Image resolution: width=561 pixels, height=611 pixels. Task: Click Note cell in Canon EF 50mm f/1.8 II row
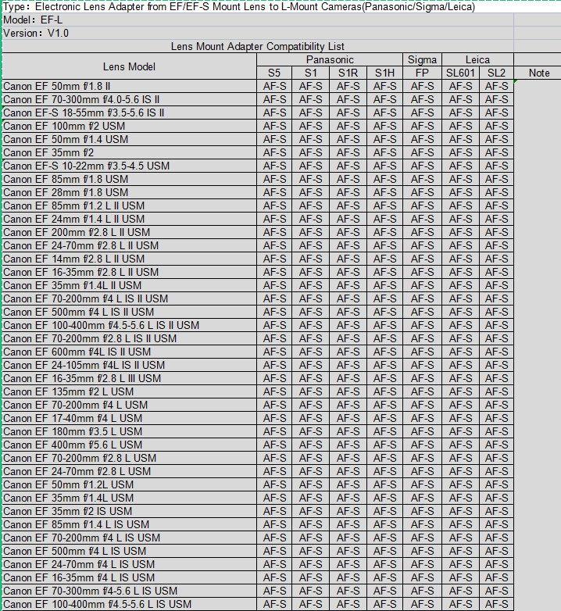click(x=538, y=86)
